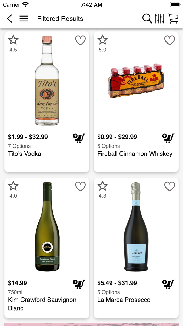The height and width of the screenshot is (326, 183).
Task: Select the Tito's Vodka product name
Action: click(x=25, y=154)
